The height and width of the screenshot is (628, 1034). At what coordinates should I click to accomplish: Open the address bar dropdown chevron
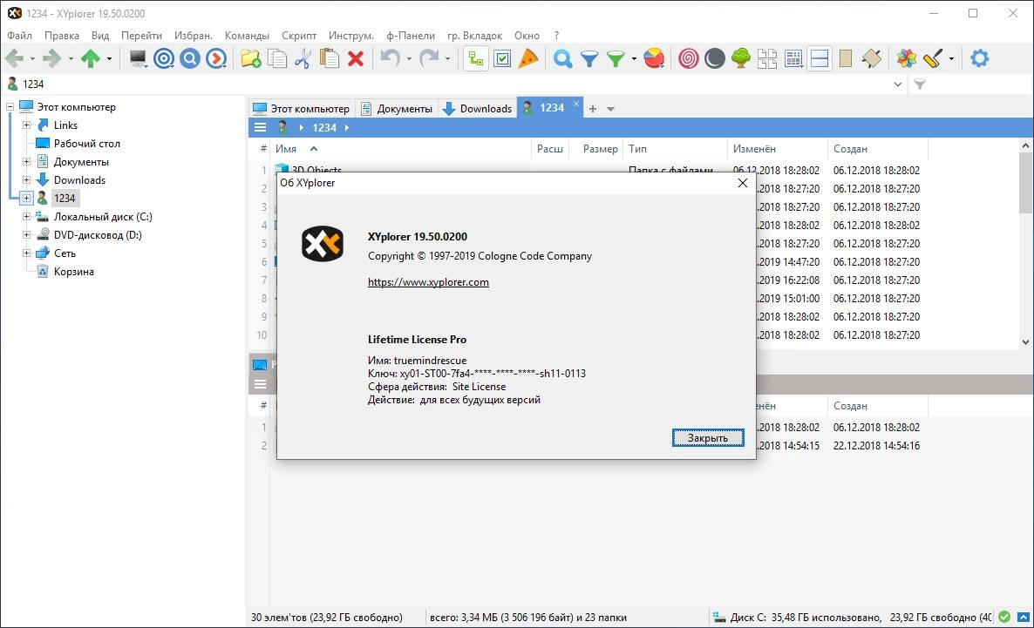pyautogui.click(x=897, y=84)
